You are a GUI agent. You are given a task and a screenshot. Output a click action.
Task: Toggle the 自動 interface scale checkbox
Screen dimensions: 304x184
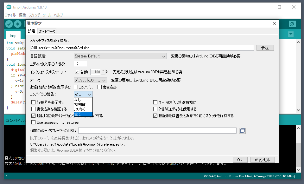[x=77, y=72]
